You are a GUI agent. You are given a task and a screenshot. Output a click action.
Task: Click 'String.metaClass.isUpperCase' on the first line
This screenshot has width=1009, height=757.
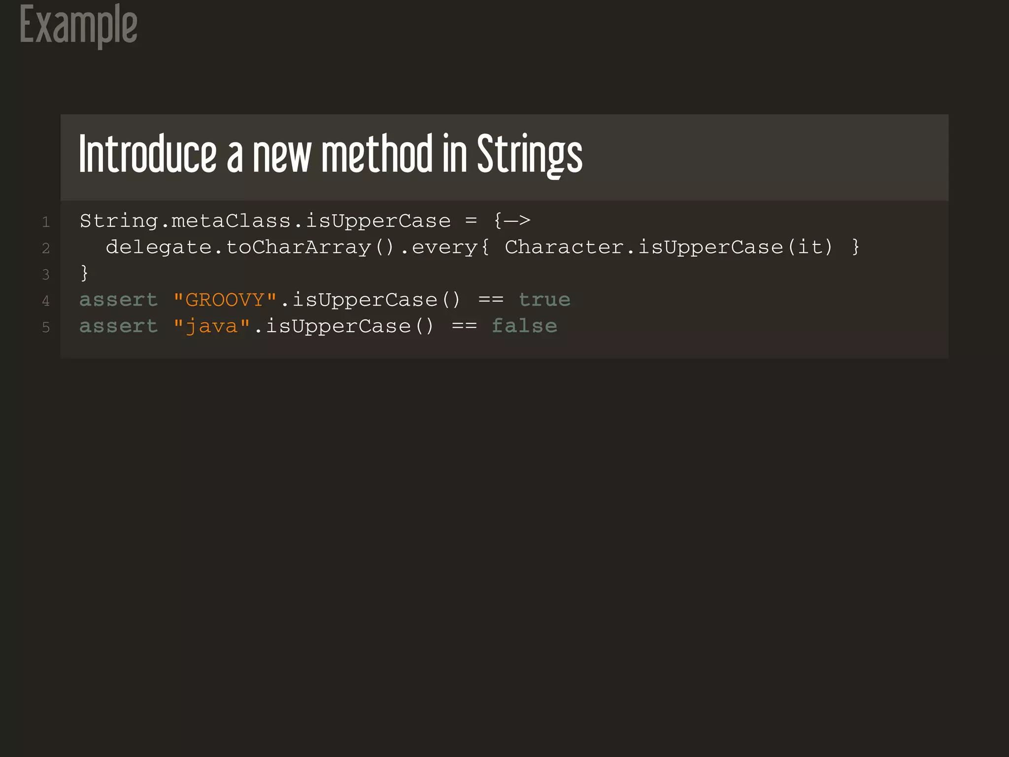click(x=265, y=221)
